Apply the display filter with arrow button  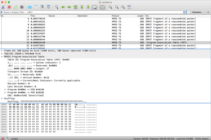[x=185, y=12]
